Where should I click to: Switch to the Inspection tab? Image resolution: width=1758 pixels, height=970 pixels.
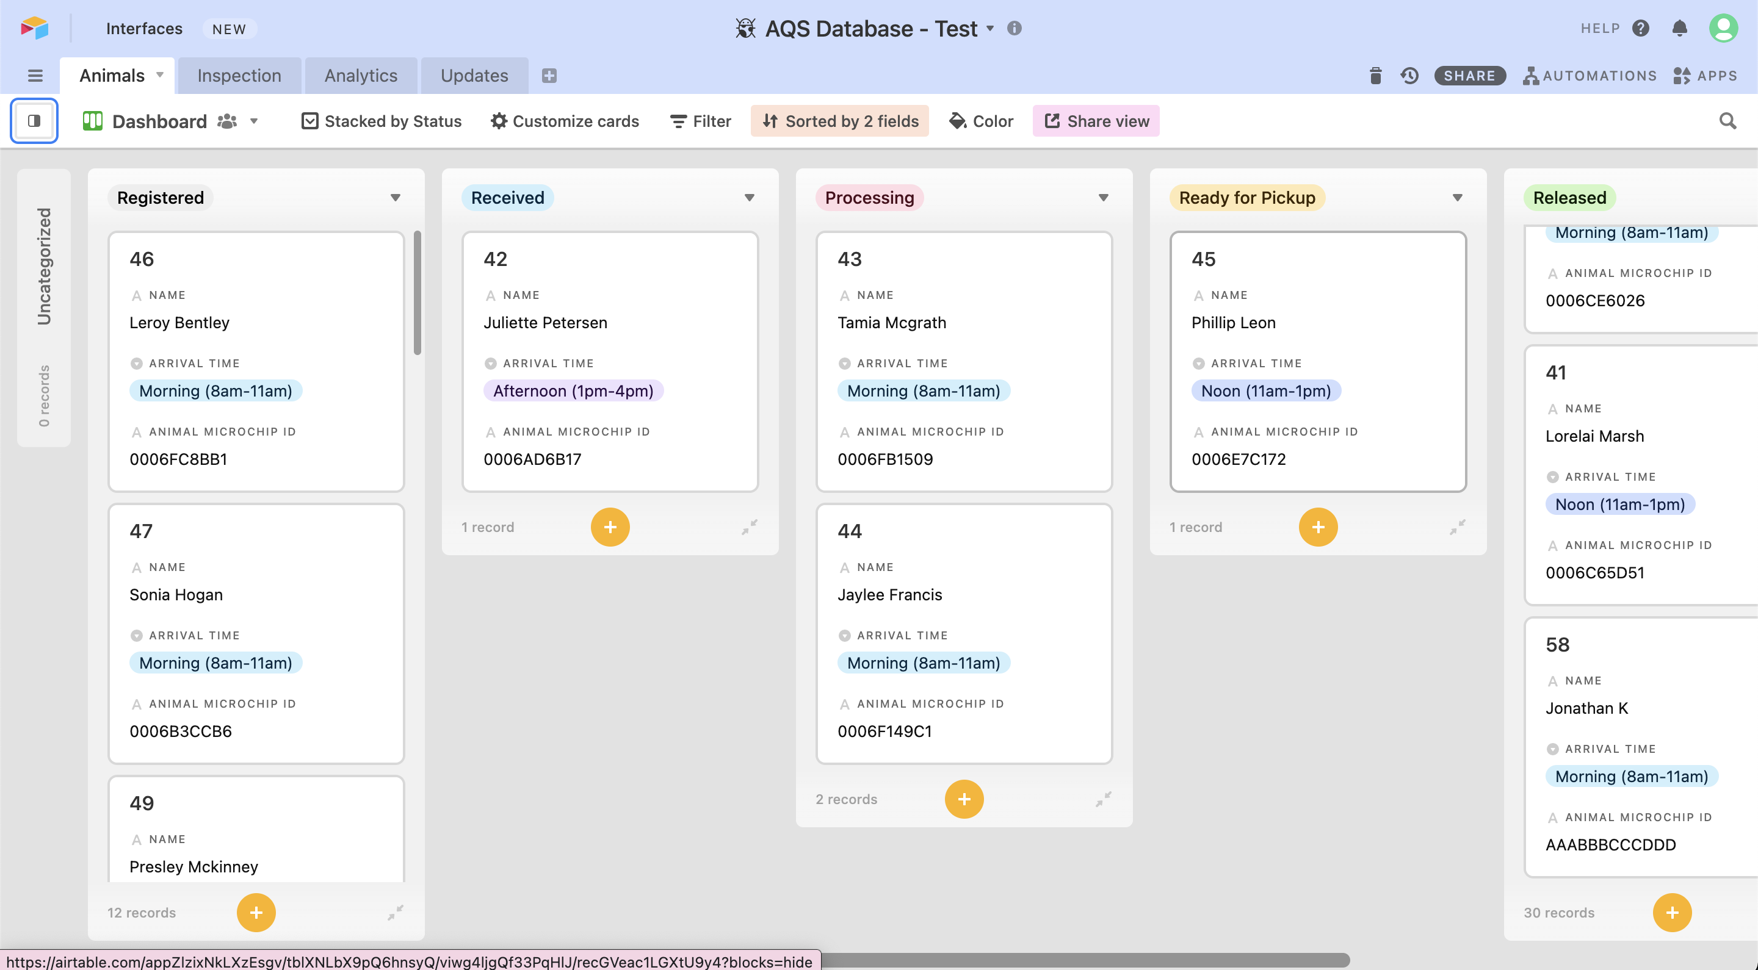(239, 76)
